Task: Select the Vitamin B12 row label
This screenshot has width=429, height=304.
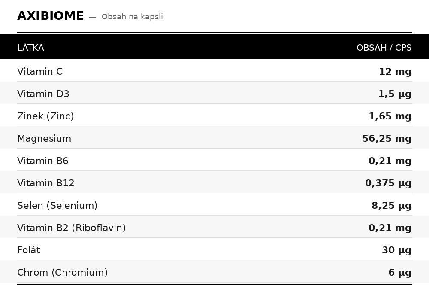Action: point(46,183)
